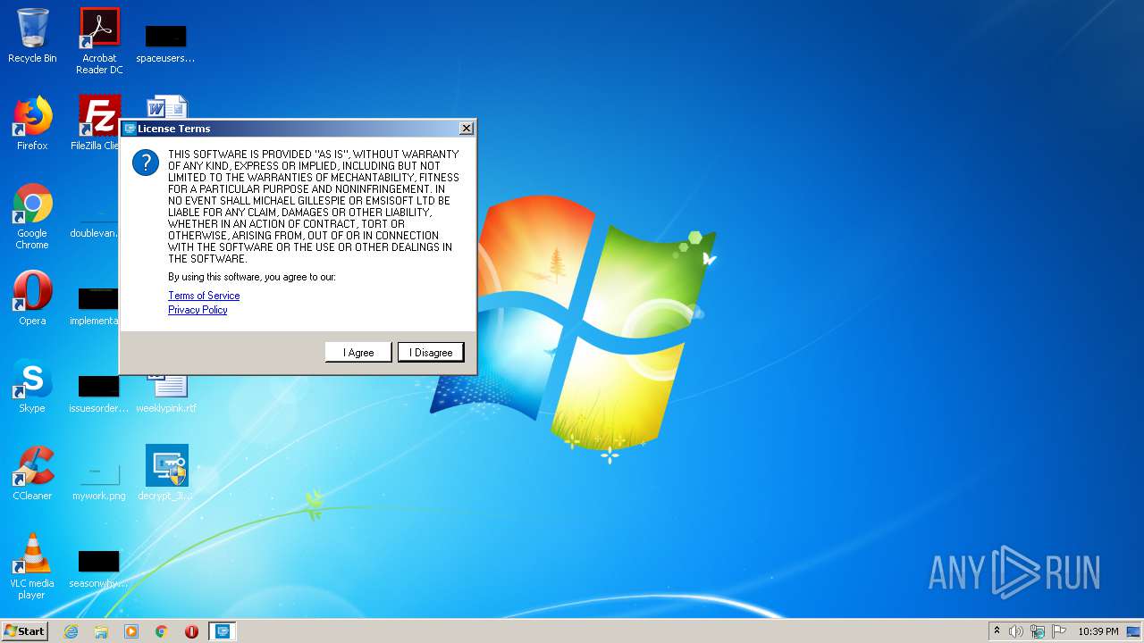Open Windows Explorer from taskbar
Screen dimensions: 1144x643
tap(101, 631)
